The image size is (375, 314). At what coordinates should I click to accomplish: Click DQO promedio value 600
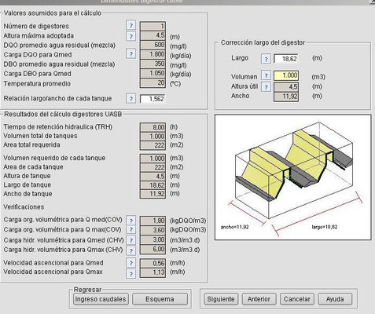(x=153, y=45)
